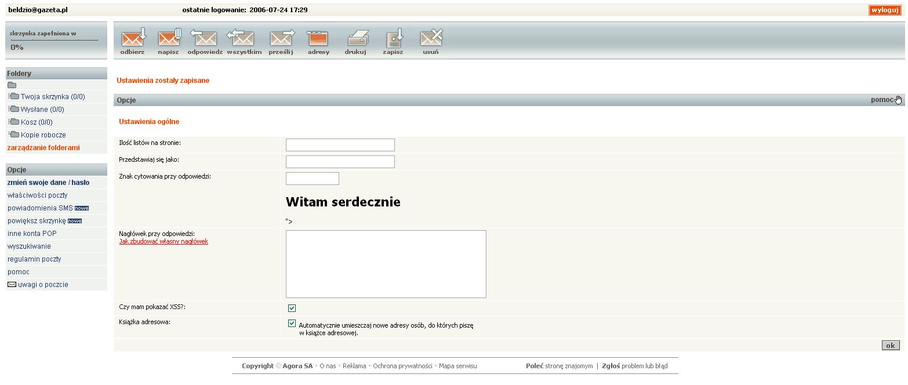Open the Kosz trash folder
The height and width of the screenshot is (385, 908).
[x=36, y=122]
